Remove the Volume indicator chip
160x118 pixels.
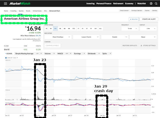54,53
